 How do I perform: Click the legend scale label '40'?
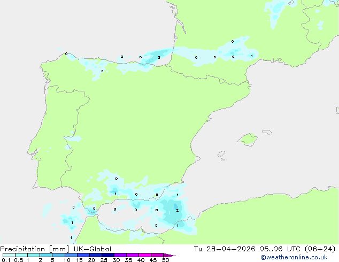pos(141,260)
